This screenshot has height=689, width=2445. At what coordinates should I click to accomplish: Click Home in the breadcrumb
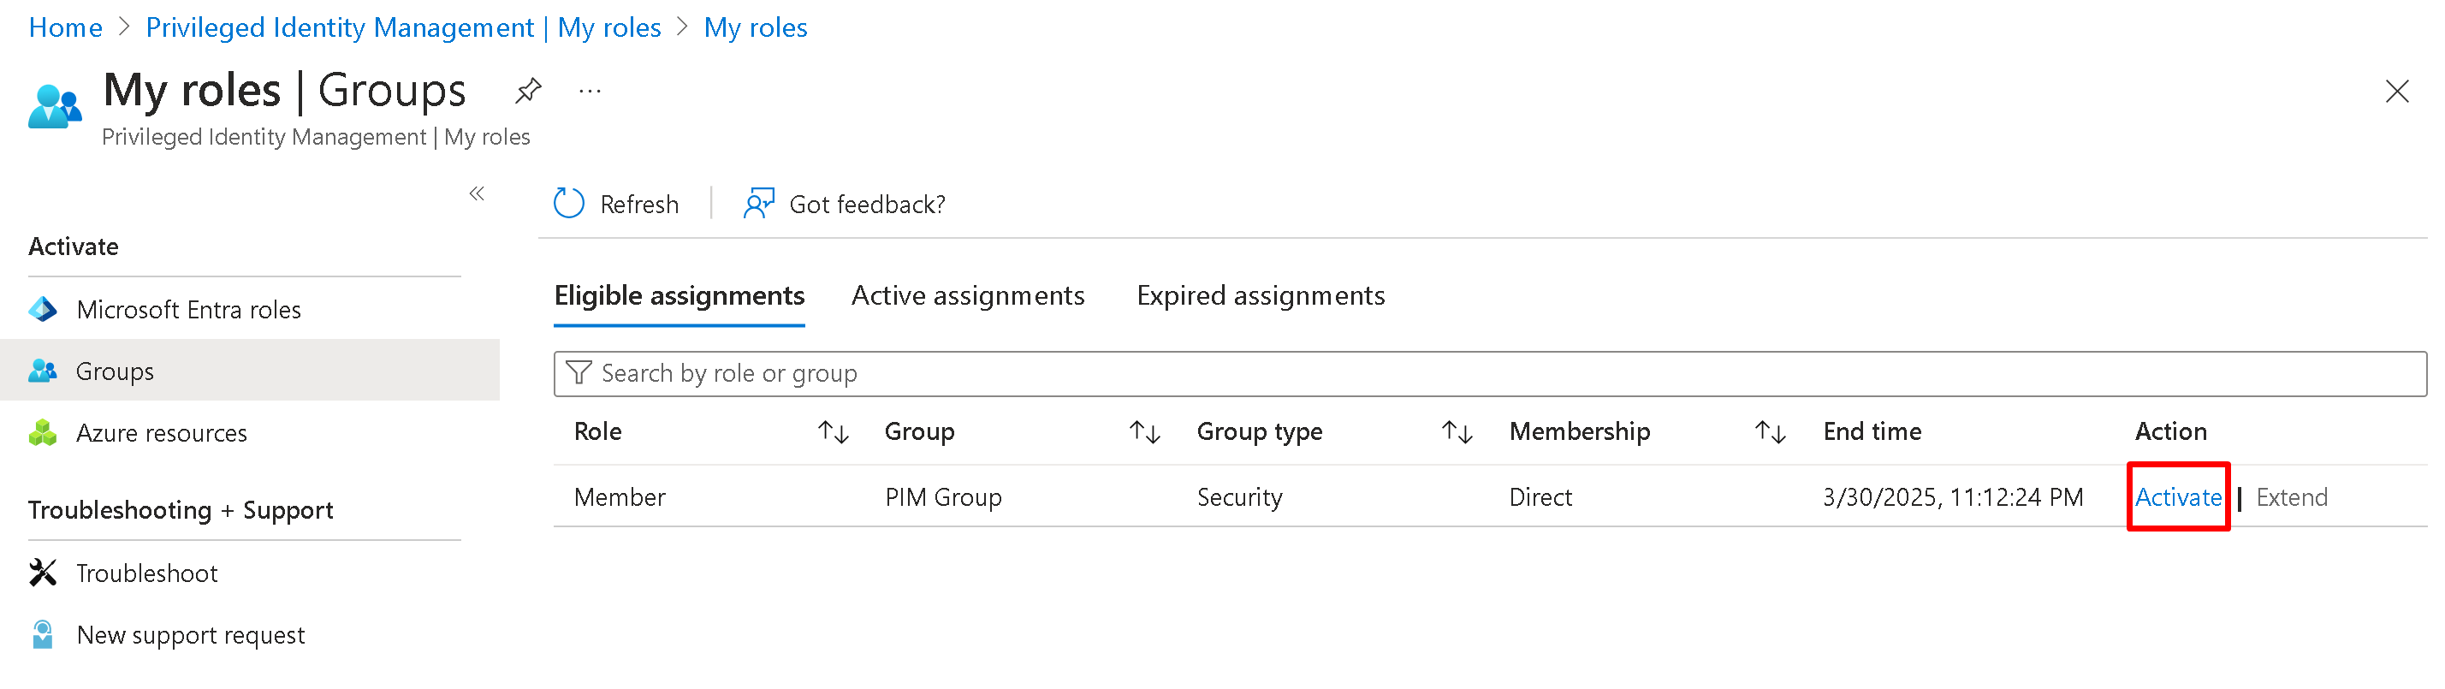pos(66,27)
